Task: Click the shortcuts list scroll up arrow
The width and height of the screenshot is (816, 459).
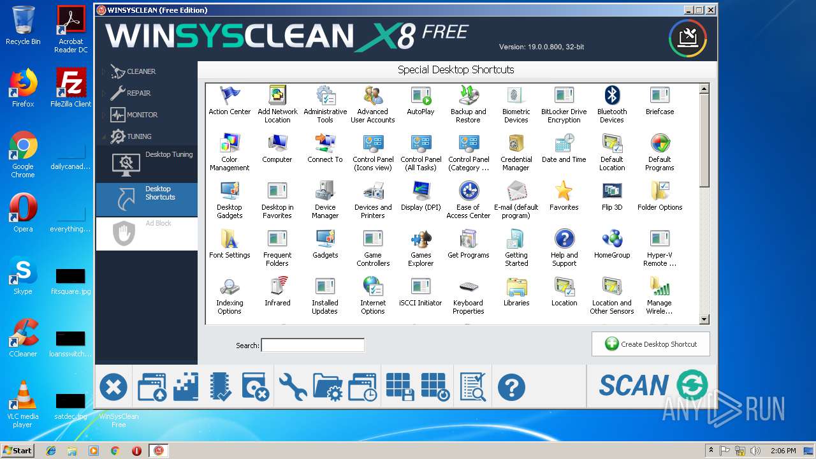Action: [704, 89]
